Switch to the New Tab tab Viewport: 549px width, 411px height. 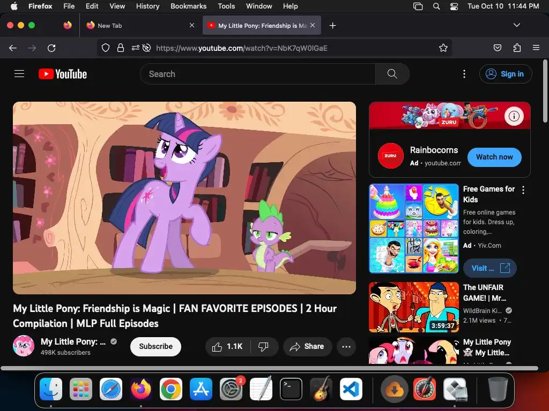140,25
